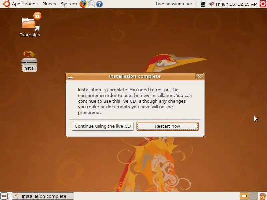Click the Show Desktop button in bottom panel
Screen dimensions: 267x200
(x=4, y=196)
